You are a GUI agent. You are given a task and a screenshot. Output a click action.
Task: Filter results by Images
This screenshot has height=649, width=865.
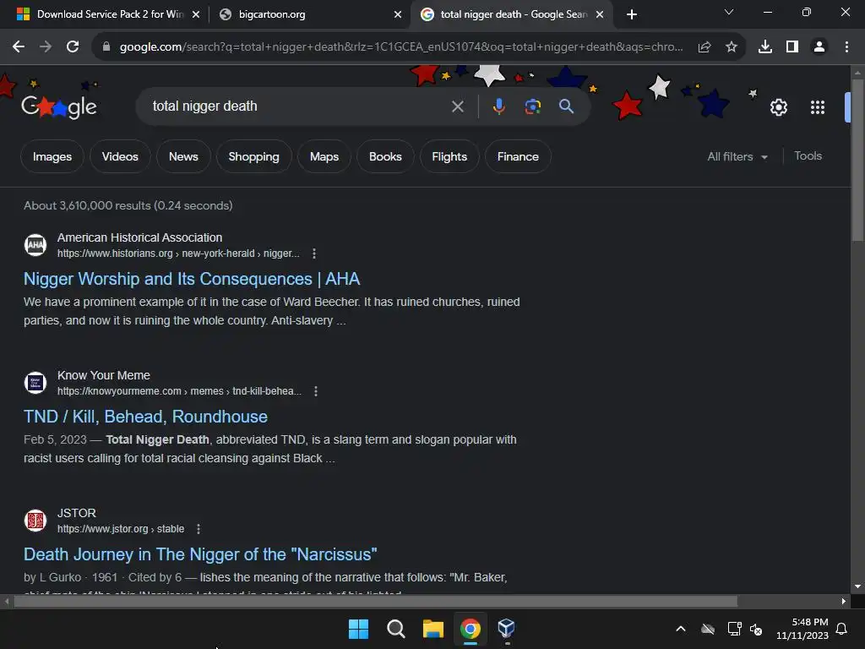click(52, 156)
